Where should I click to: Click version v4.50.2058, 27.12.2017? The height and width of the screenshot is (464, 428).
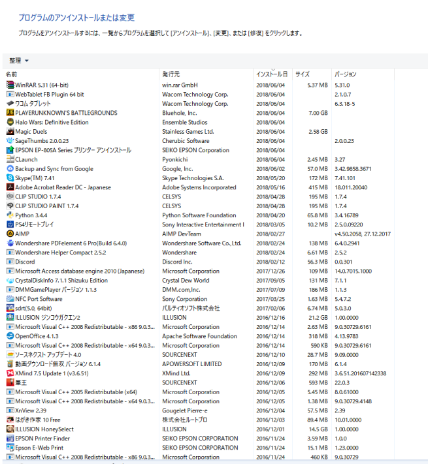pyautogui.click(x=363, y=234)
